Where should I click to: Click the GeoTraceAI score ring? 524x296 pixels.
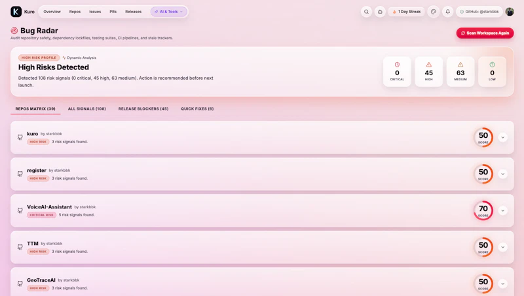pyautogui.click(x=483, y=284)
